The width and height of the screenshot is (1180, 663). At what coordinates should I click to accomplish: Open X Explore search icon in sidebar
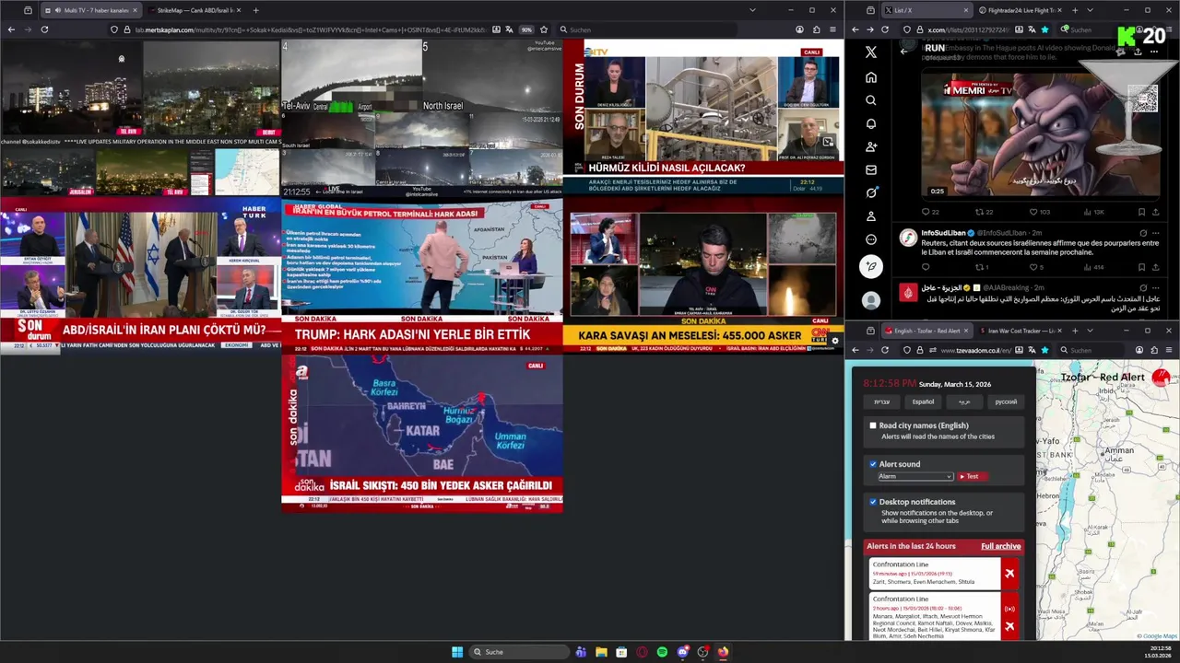click(870, 100)
